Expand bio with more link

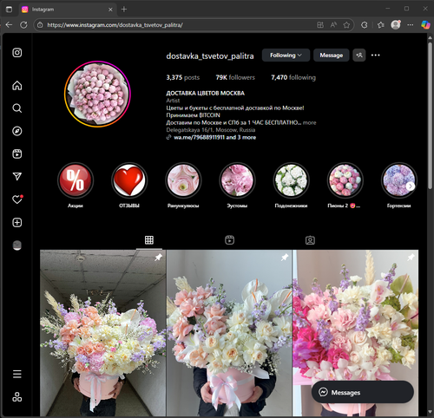[309, 122]
